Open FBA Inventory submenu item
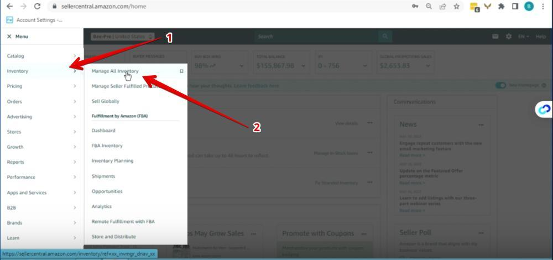553x260 pixels. [x=107, y=145]
